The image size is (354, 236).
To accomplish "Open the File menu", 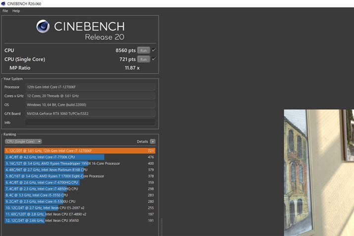I will coord(5,11).
